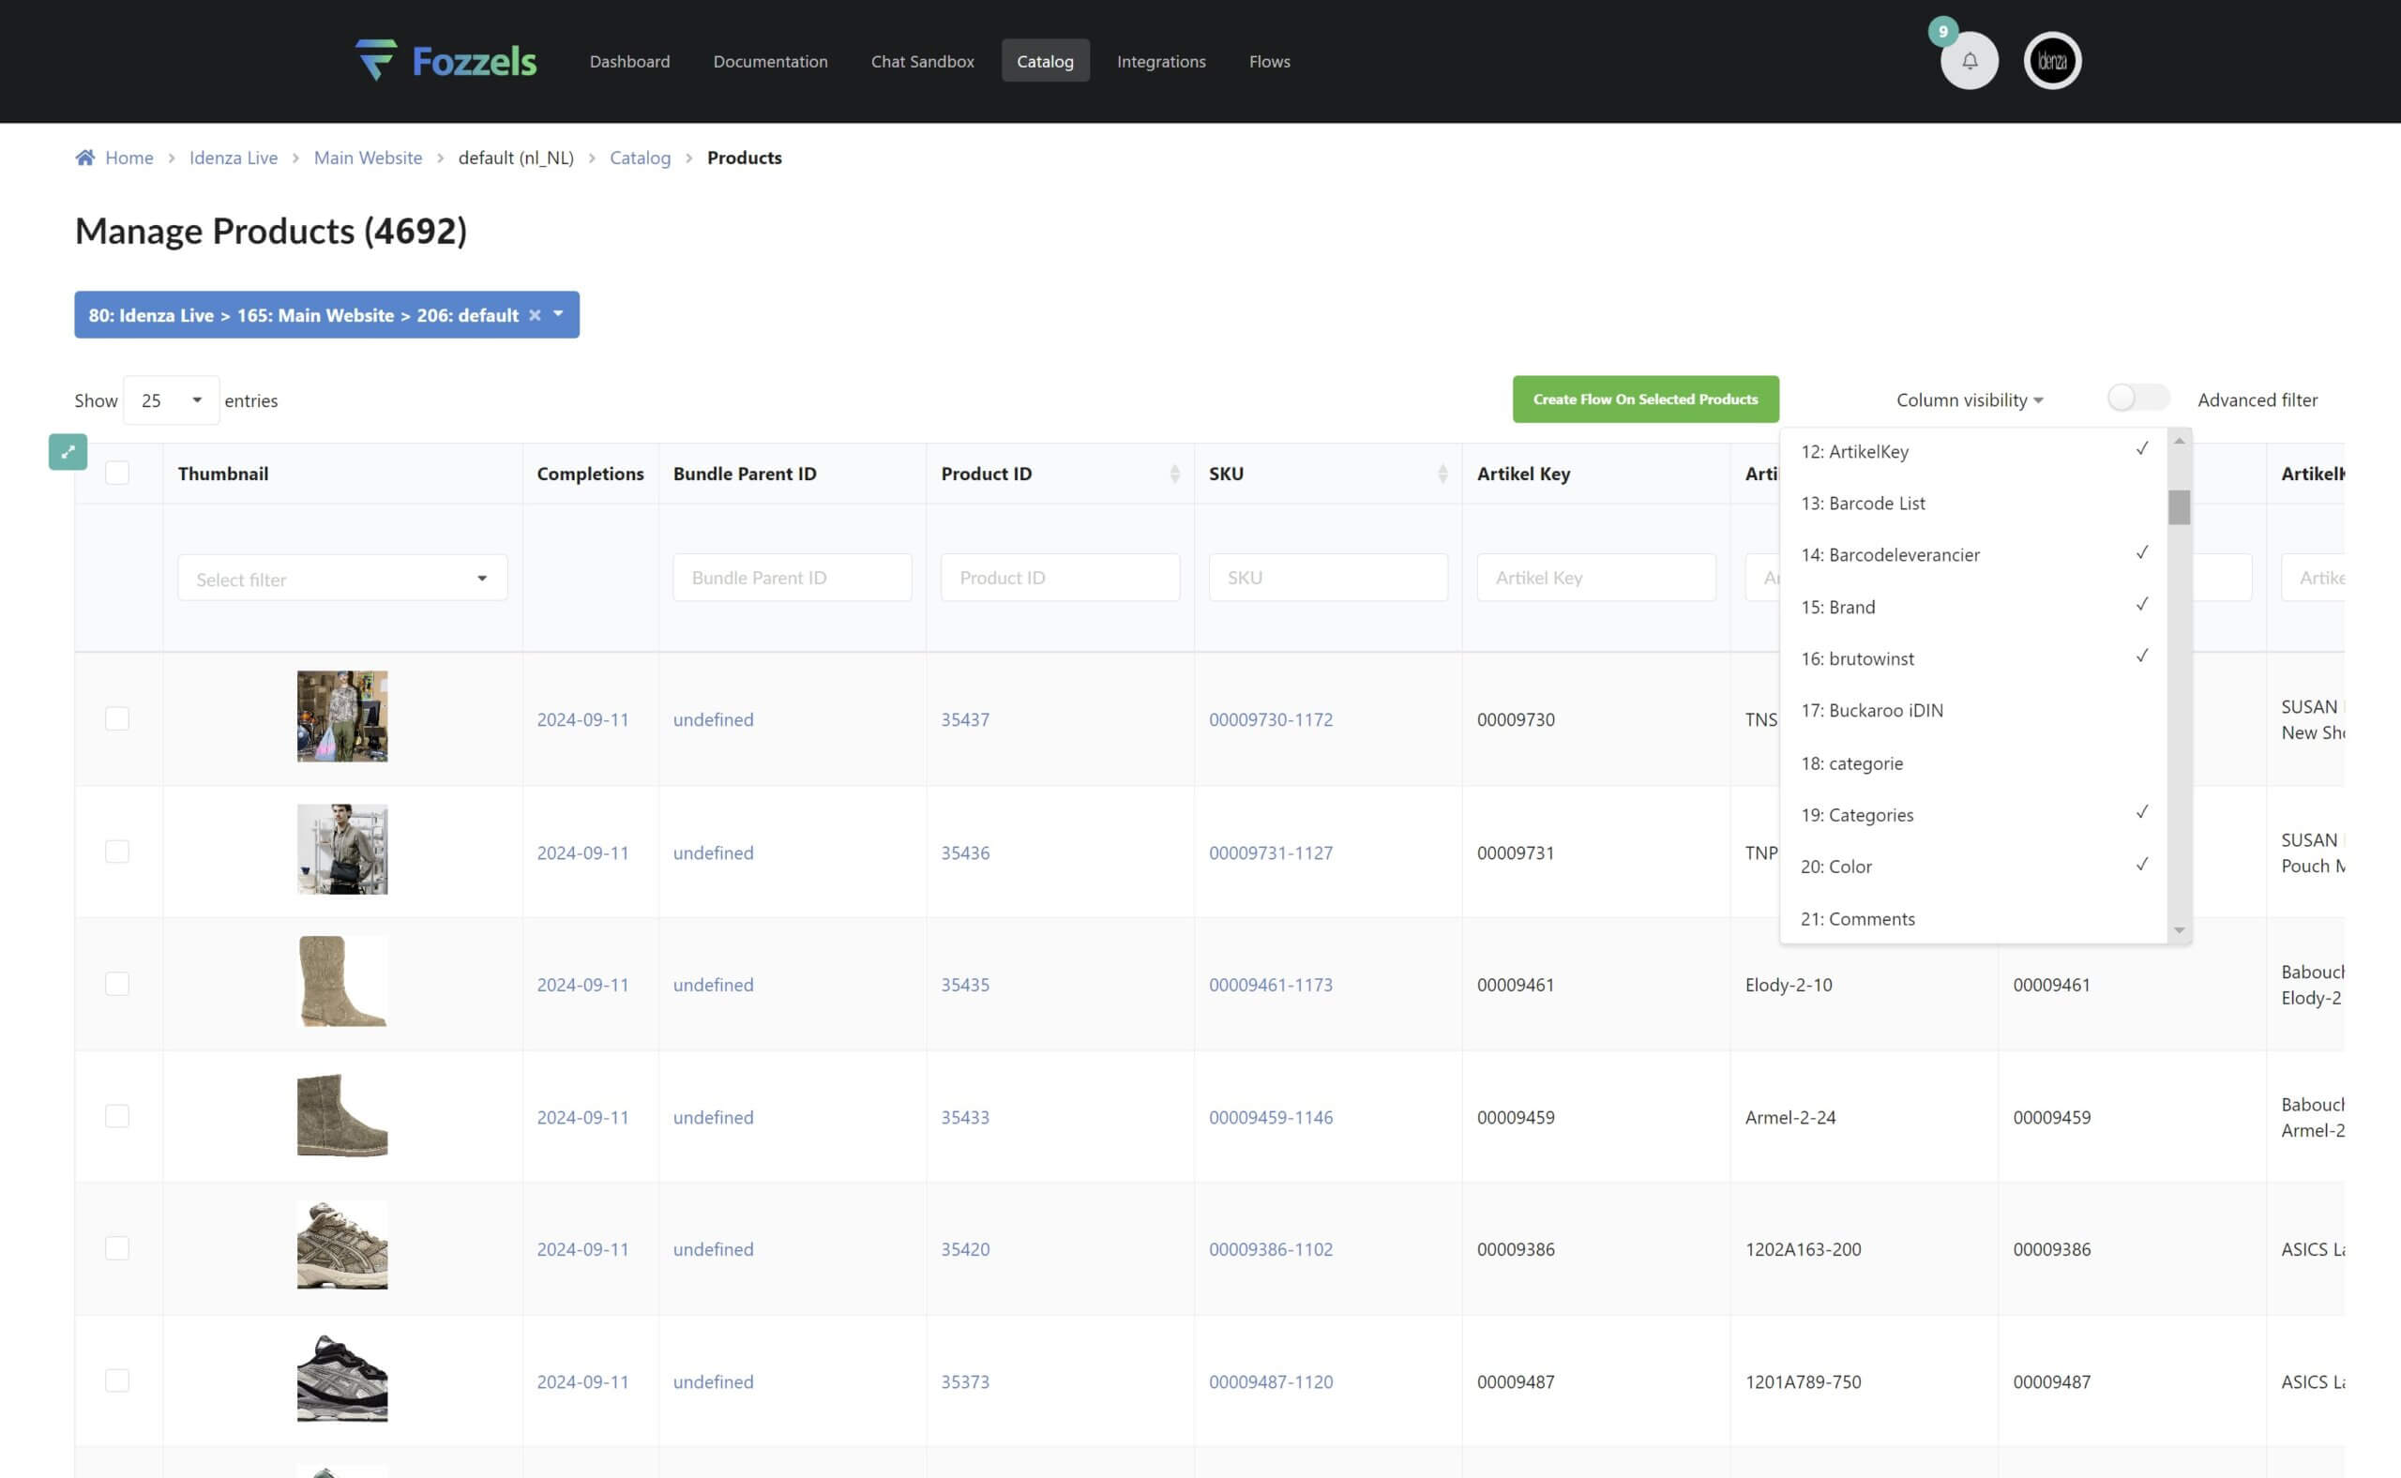Sort by Product ID column arrows
Viewport: 2401px width, 1478px height.
pyautogui.click(x=1174, y=475)
